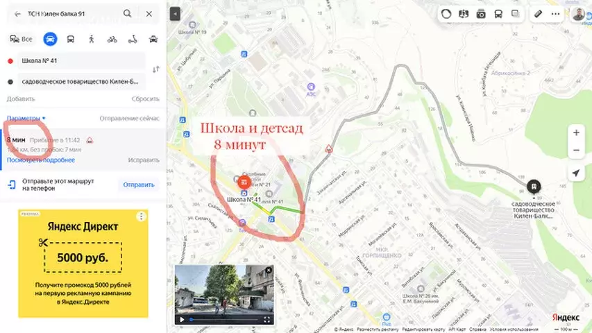Open the three-dots more menu in map toolbar
The image size is (592, 333).
pos(556,14)
